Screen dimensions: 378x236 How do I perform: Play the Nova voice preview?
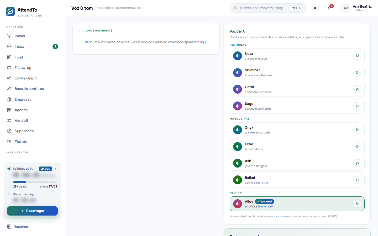[x=357, y=56]
